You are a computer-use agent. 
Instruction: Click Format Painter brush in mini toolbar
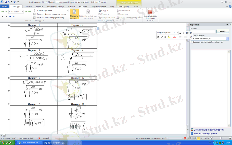pyautogui.click(x=191, y=37)
